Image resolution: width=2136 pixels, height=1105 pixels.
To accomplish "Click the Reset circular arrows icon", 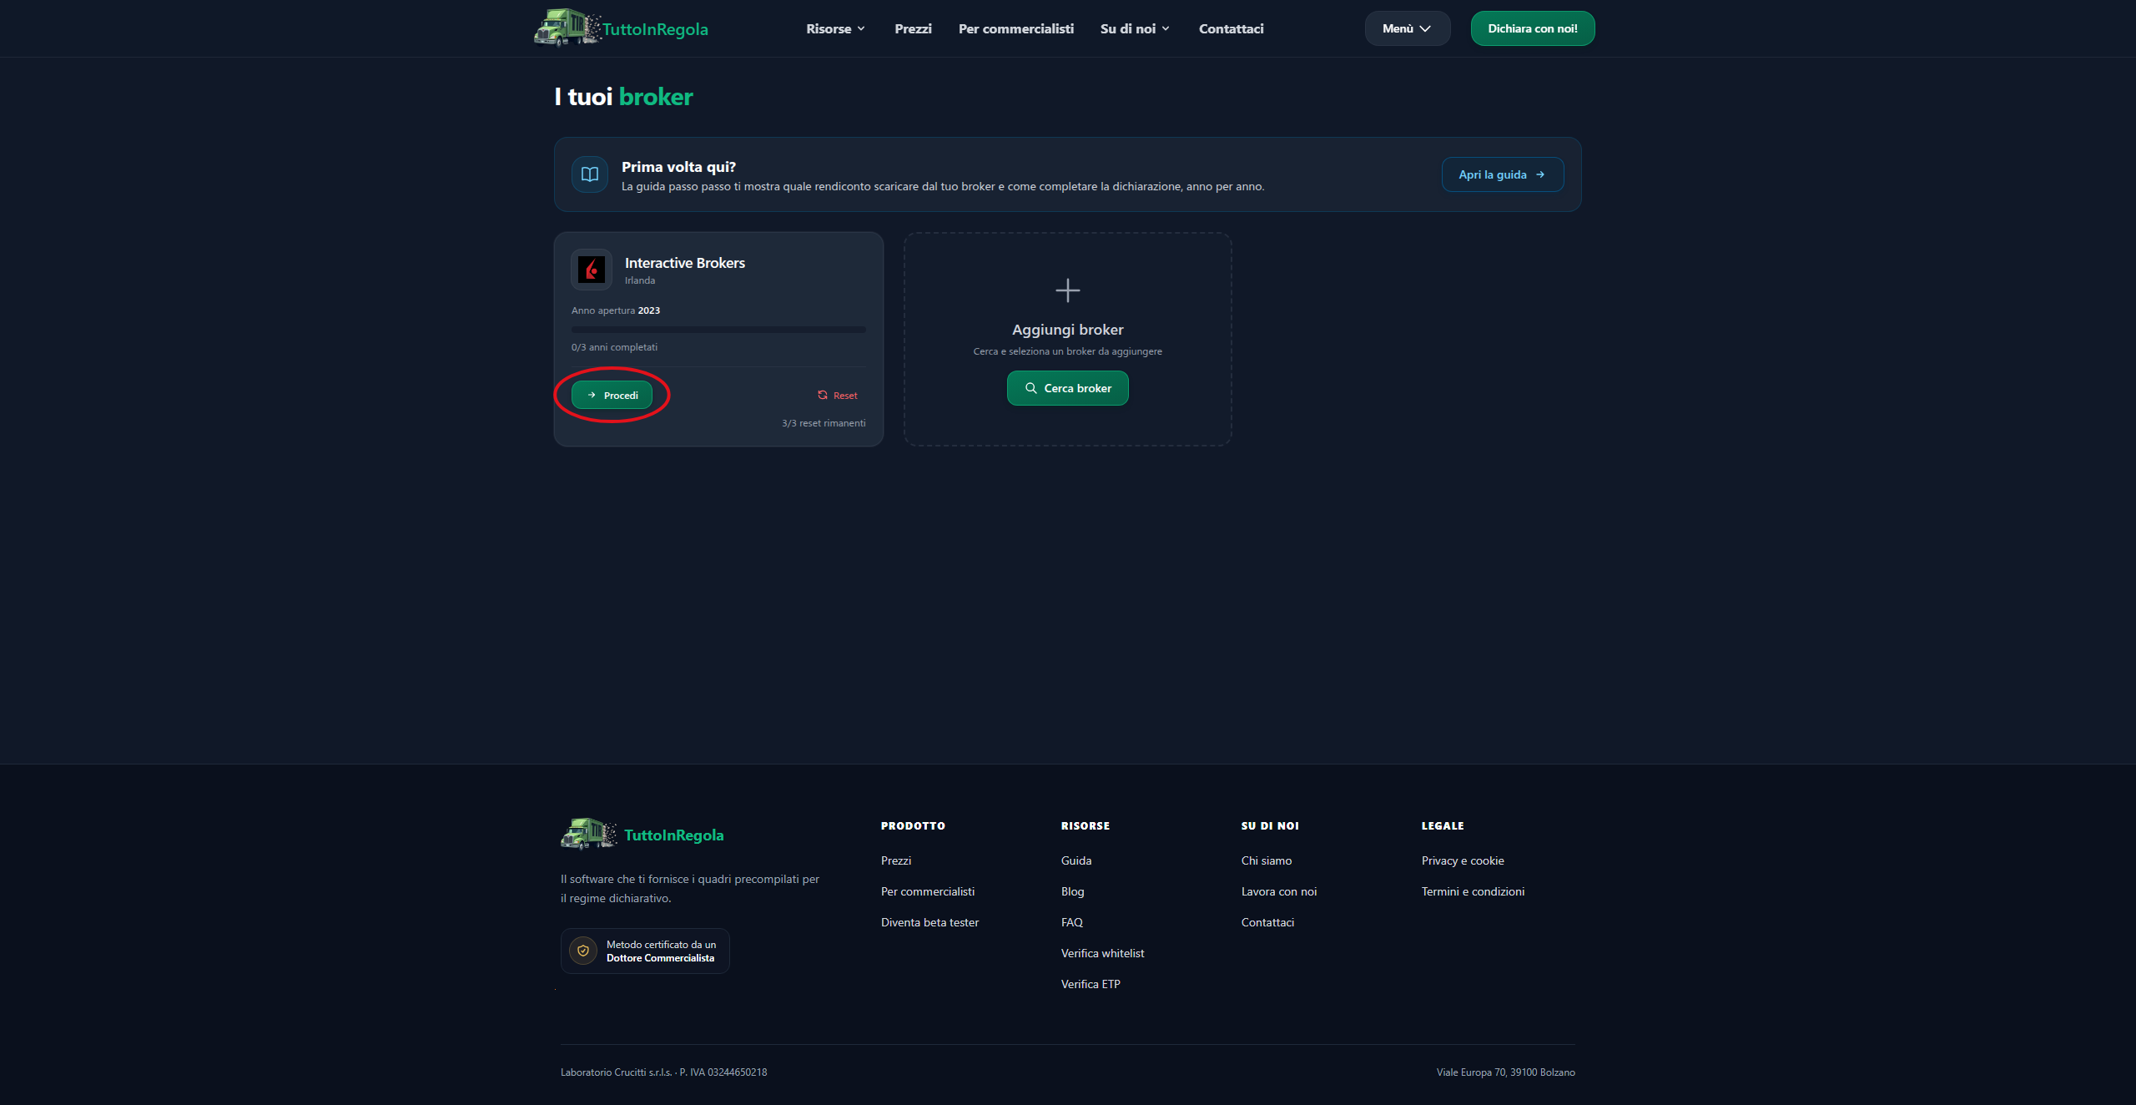I will [823, 395].
